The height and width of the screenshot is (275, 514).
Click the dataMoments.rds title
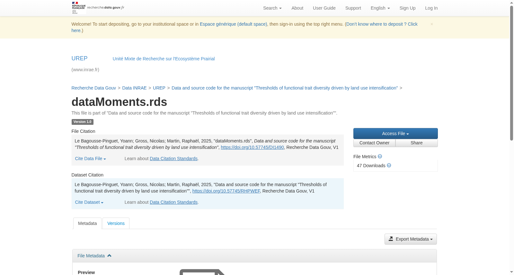[x=119, y=102]
